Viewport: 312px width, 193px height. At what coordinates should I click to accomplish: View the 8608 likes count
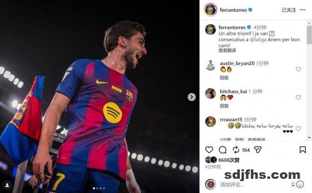(229, 160)
